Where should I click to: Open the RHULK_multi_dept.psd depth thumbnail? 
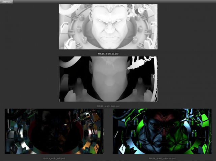coord(108,79)
